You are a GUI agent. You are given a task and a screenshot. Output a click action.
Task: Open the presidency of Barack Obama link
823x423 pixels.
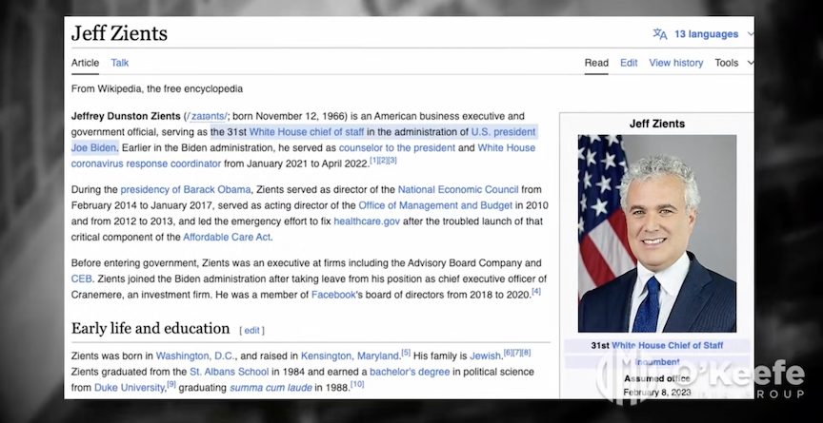coord(186,189)
